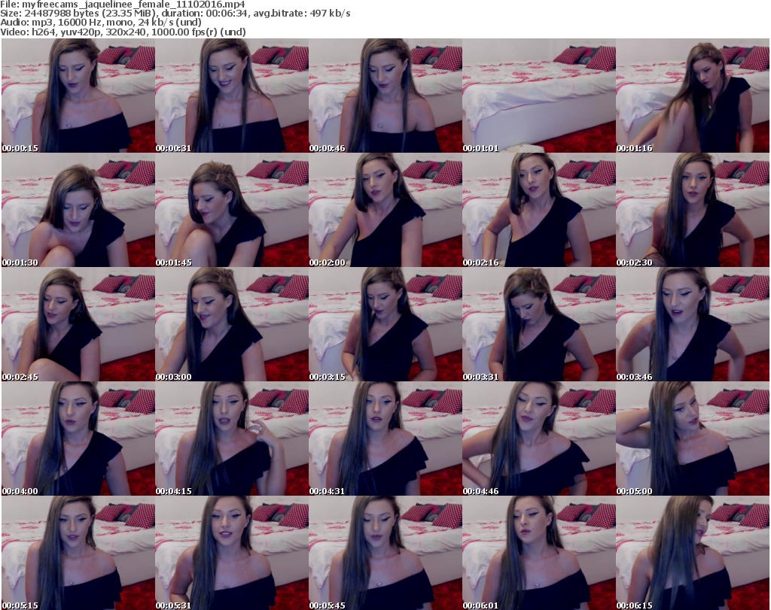This screenshot has width=771, height=610.
Task: Select the thumbnail stamped 00:05:00
Action: [x=693, y=439]
